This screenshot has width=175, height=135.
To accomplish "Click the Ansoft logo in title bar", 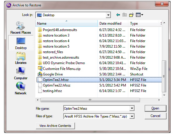I will (x=9, y=5).
